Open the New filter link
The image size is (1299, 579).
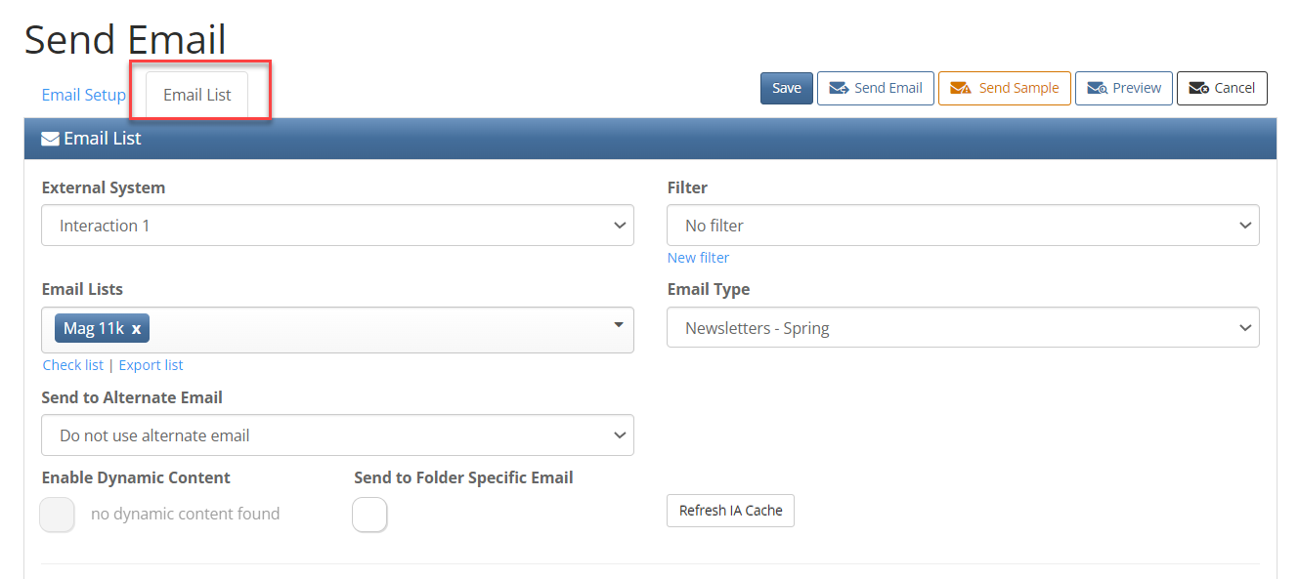pyautogui.click(x=698, y=258)
